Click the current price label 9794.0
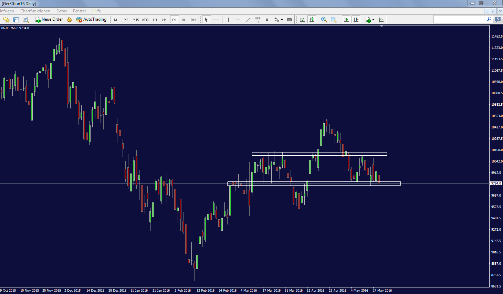Viewport: 503px width, 294px height. [x=496, y=183]
